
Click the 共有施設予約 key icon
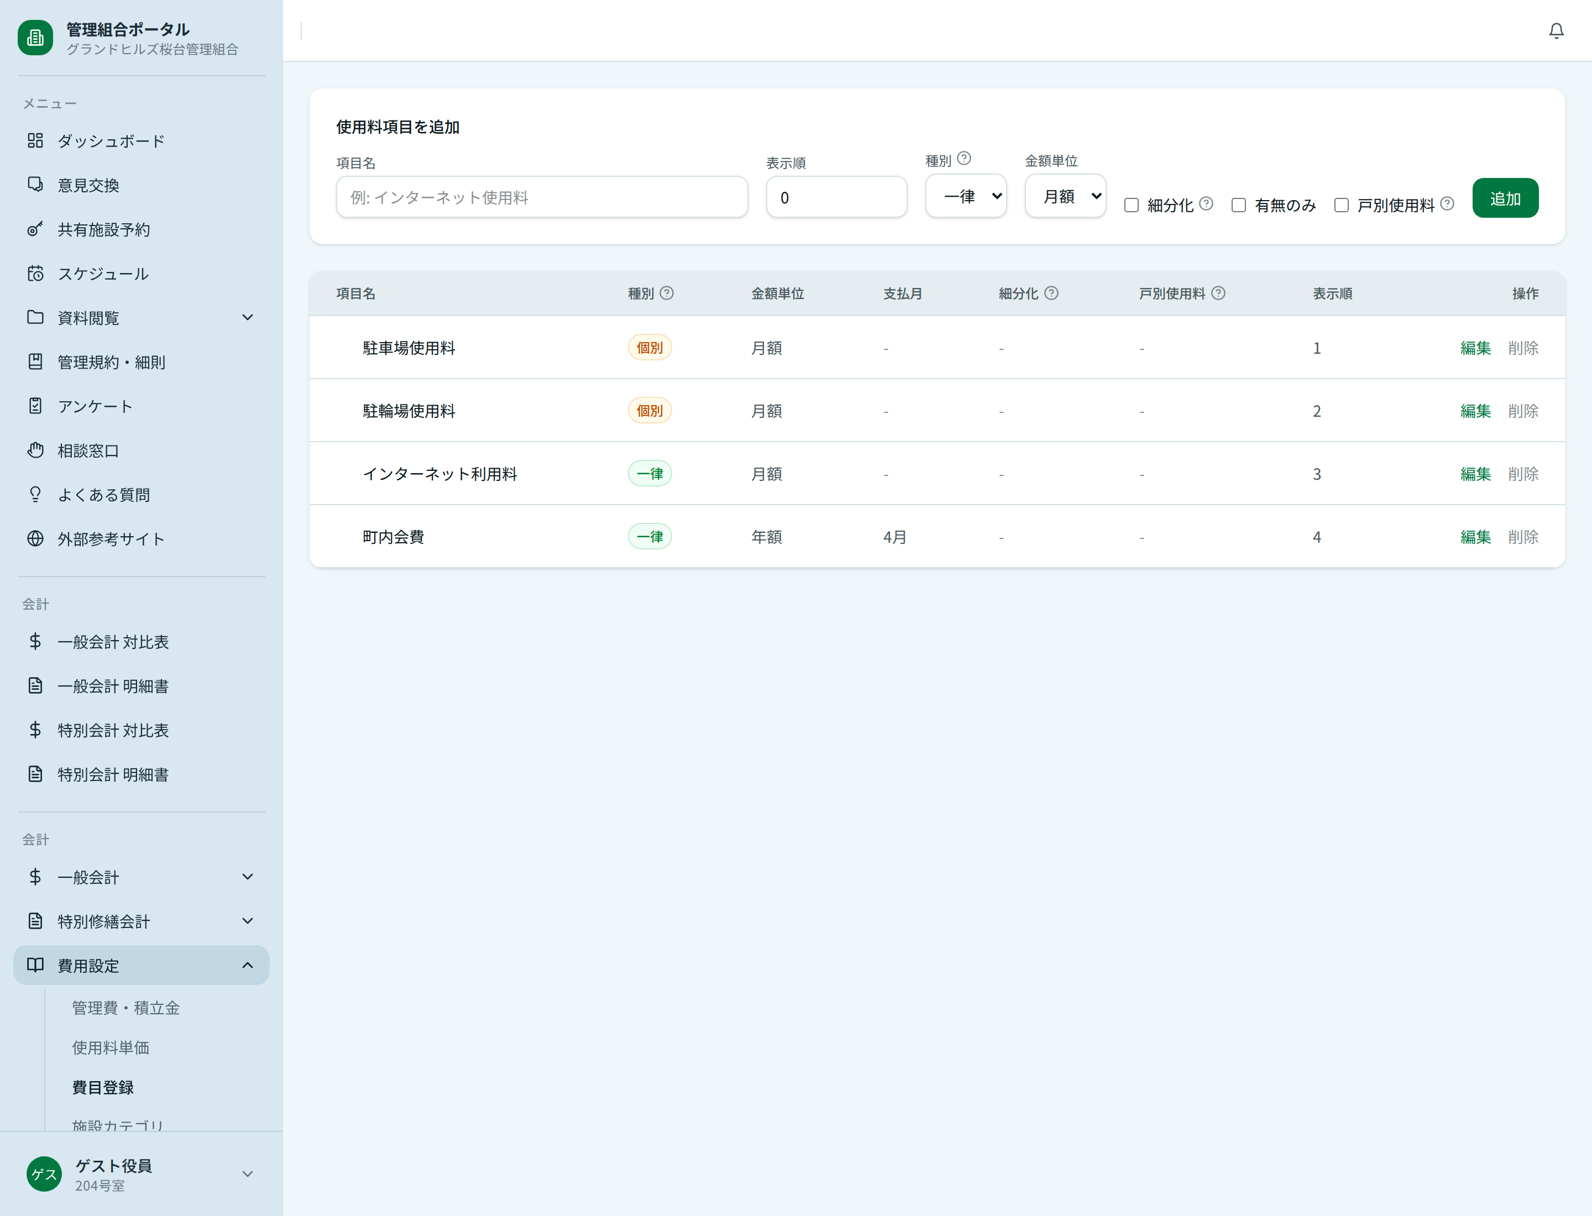(x=35, y=229)
